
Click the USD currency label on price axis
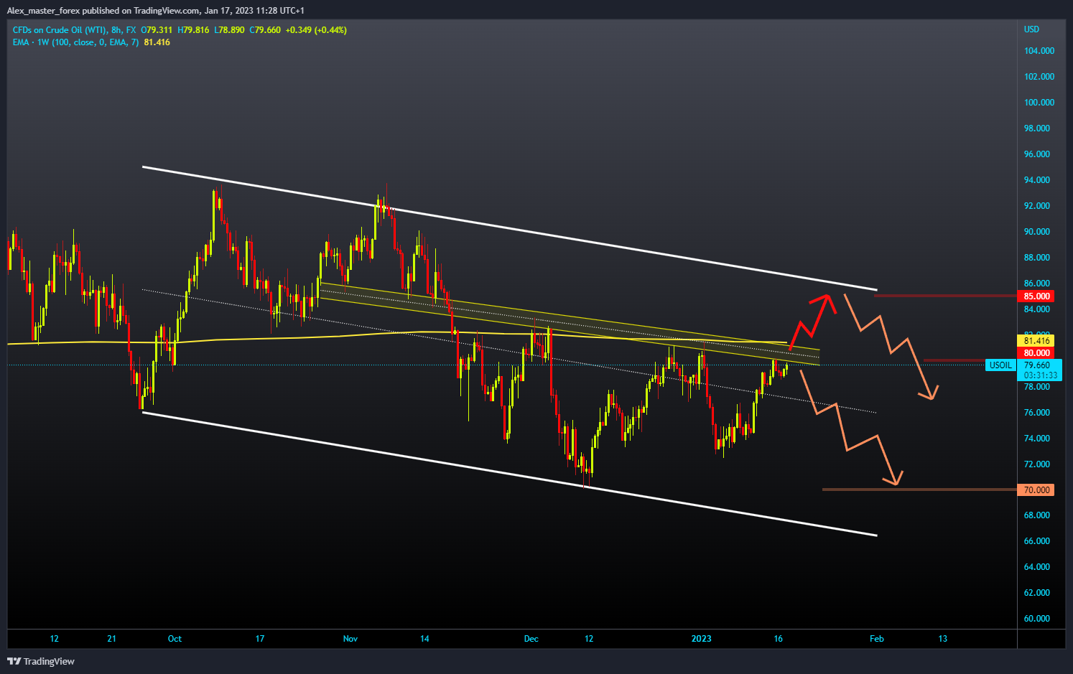click(x=1031, y=29)
